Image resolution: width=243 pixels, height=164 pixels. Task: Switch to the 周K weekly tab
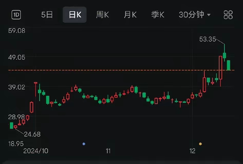click(x=102, y=15)
